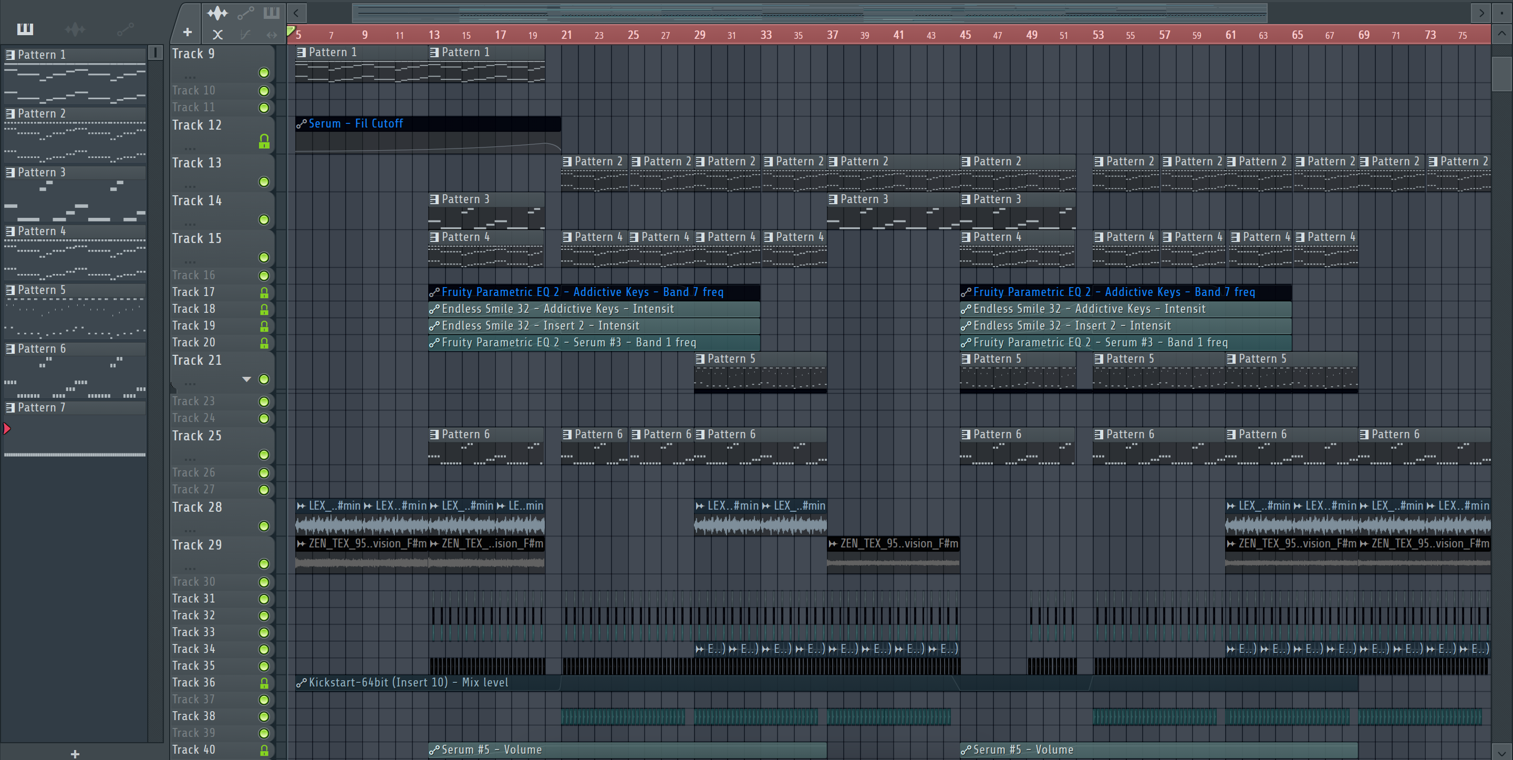The width and height of the screenshot is (1513, 760).
Task: Click the curve icon in playlist toolbar
Action: (245, 35)
